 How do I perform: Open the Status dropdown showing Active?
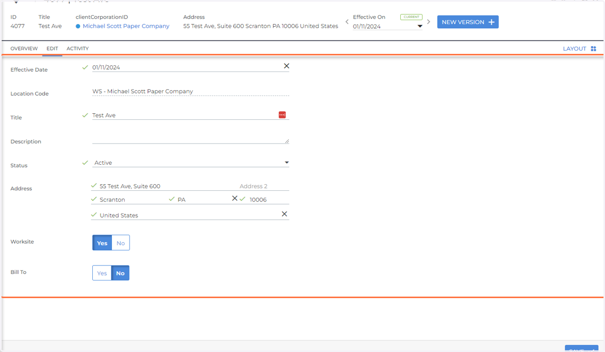(x=191, y=163)
